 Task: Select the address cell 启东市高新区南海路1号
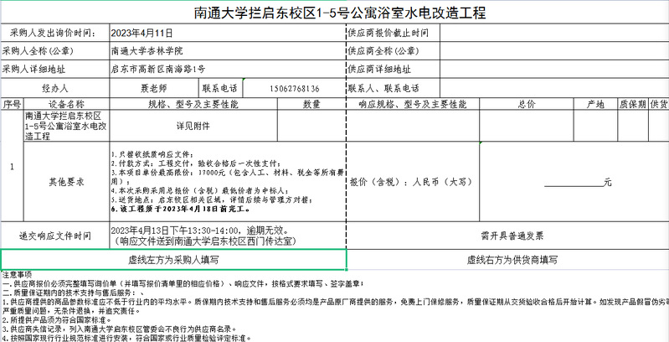pyautogui.click(x=228, y=70)
